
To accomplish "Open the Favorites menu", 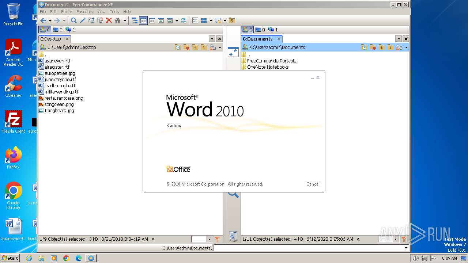I will [x=85, y=12].
